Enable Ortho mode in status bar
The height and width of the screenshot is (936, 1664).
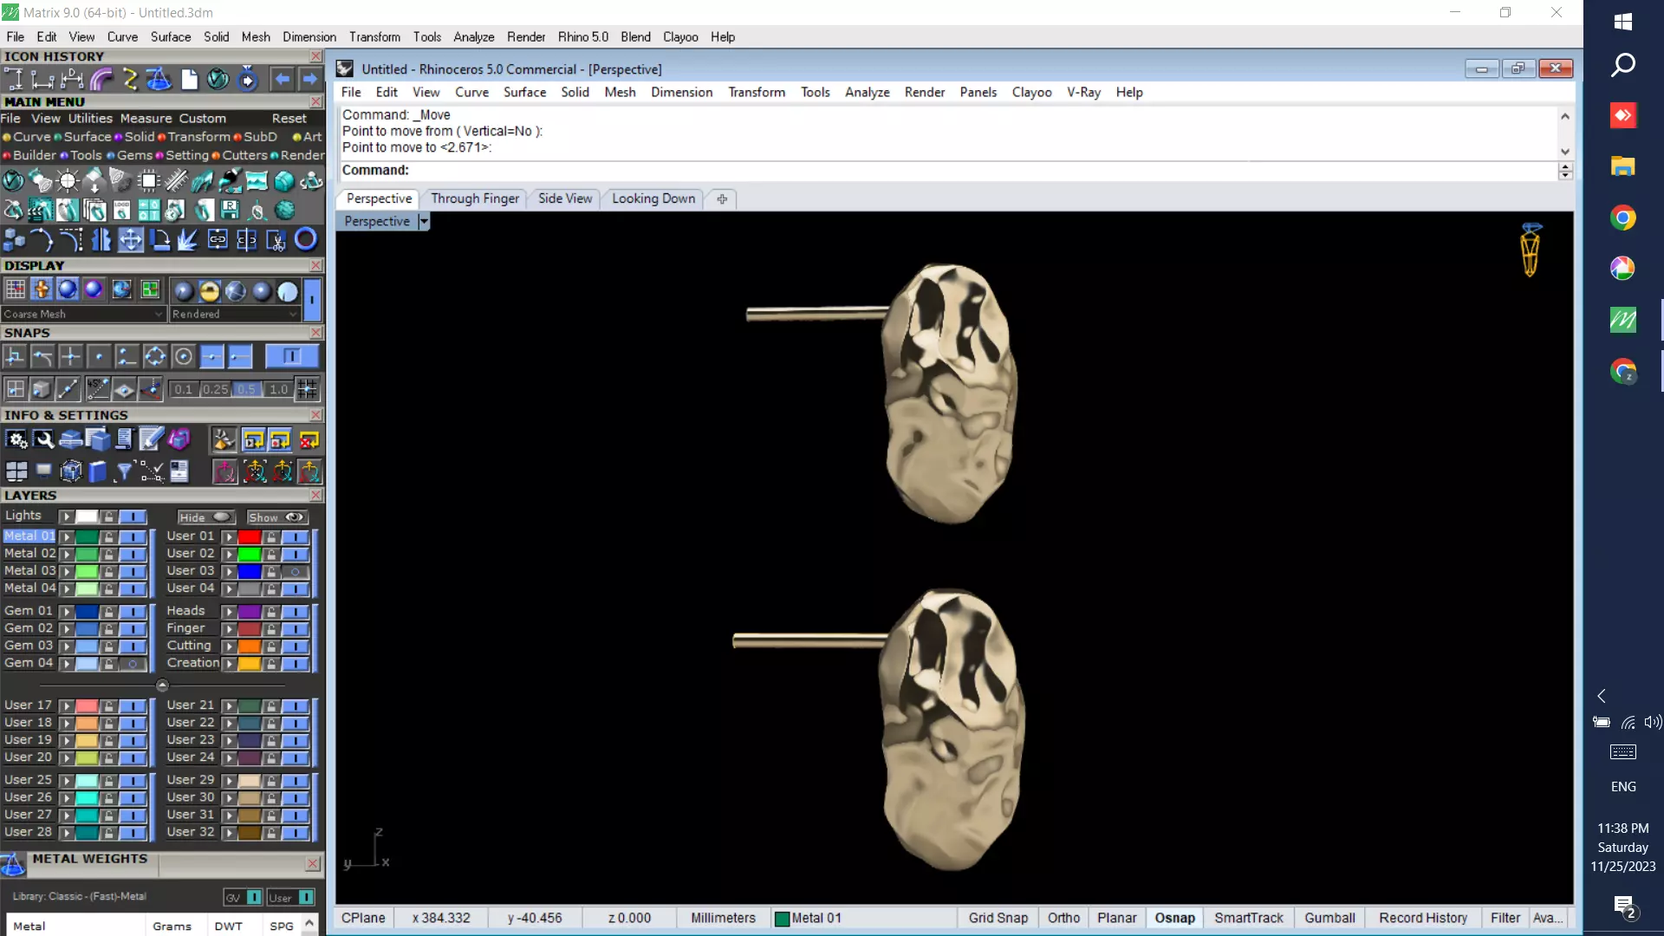click(1063, 918)
